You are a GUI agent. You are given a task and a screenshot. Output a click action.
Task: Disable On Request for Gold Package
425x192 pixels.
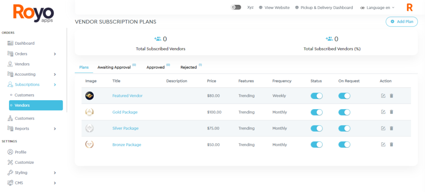(x=344, y=112)
